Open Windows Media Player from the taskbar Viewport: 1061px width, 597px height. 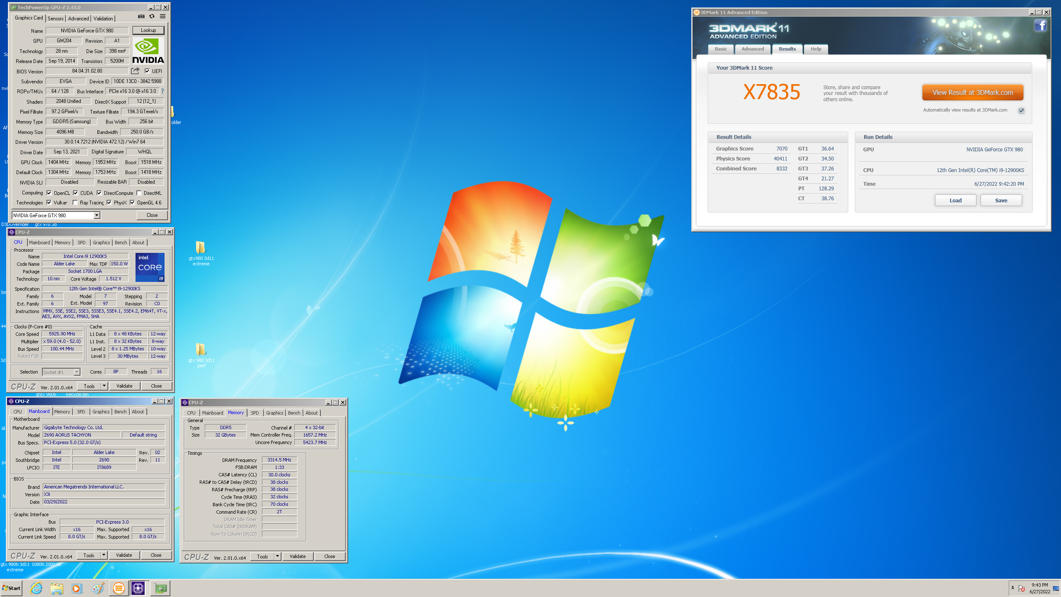pyautogui.click(x=77, y=588)
